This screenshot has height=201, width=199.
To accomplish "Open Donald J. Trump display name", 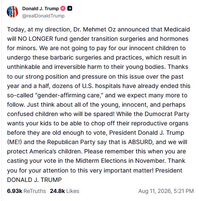I will click(x=40, y=8).
